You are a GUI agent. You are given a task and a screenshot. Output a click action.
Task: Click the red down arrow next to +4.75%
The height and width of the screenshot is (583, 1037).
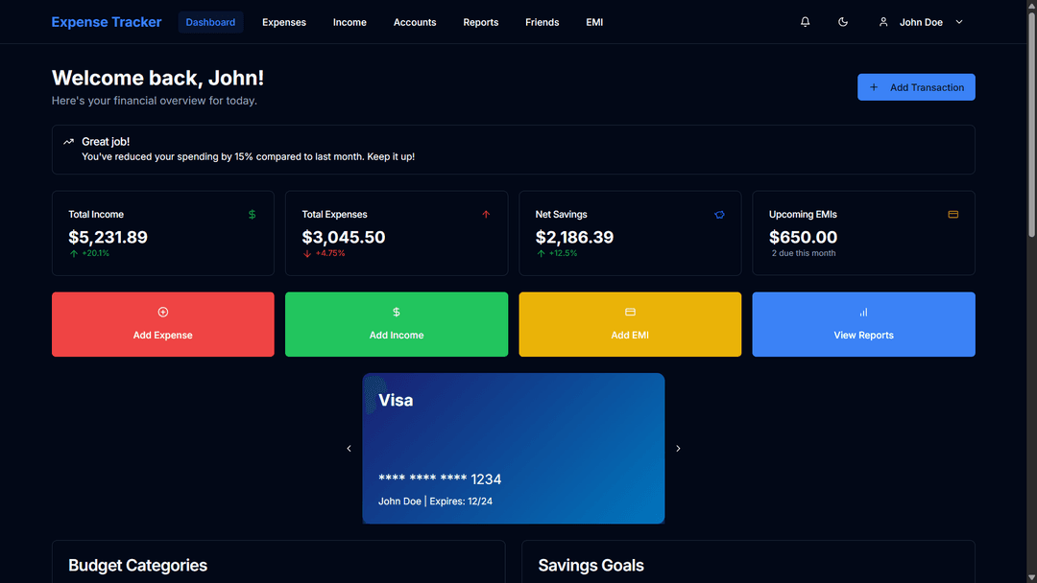point(307,253)
